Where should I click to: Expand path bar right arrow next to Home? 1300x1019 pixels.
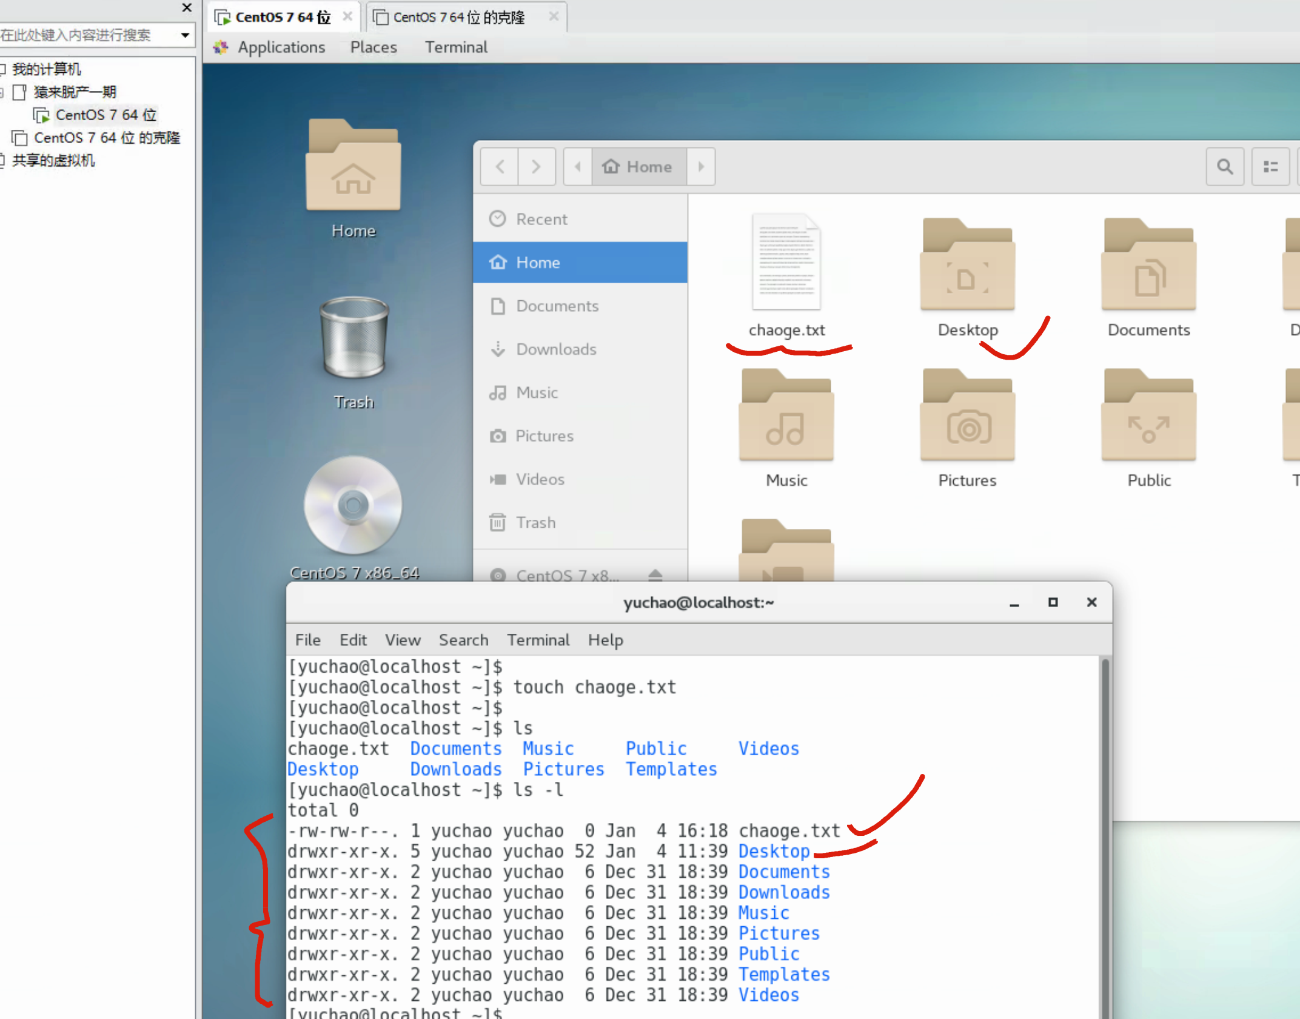pyautogui.click(x=701, y=166)
